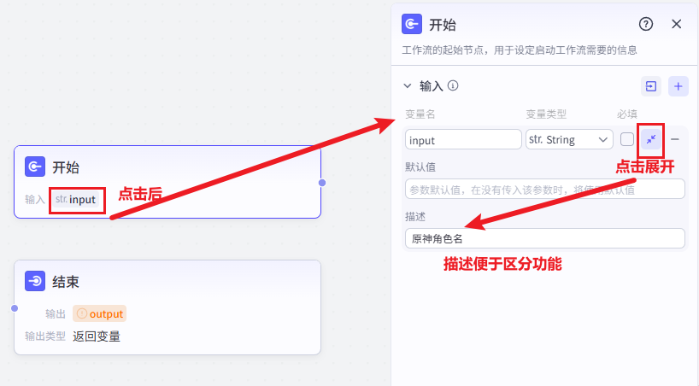Remove the input variable with minus icon
The height and width of the screenshot is (386, 699).
click(x=675, y=139)
